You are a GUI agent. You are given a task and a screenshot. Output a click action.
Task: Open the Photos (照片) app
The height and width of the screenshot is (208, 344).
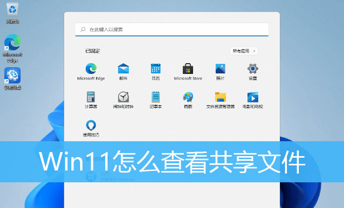coord(220,72)
